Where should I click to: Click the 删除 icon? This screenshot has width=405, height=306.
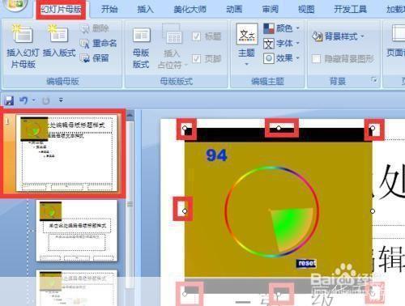click(85, 29)
